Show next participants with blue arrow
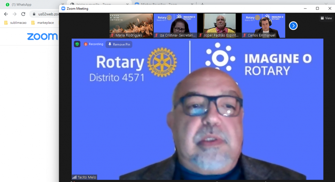Viewport: 335px width, 182px height. [293, 25]
